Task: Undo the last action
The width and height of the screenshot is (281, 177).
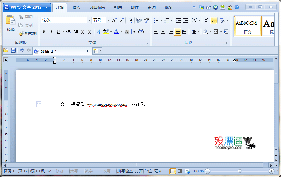Action: pos(22,50)
